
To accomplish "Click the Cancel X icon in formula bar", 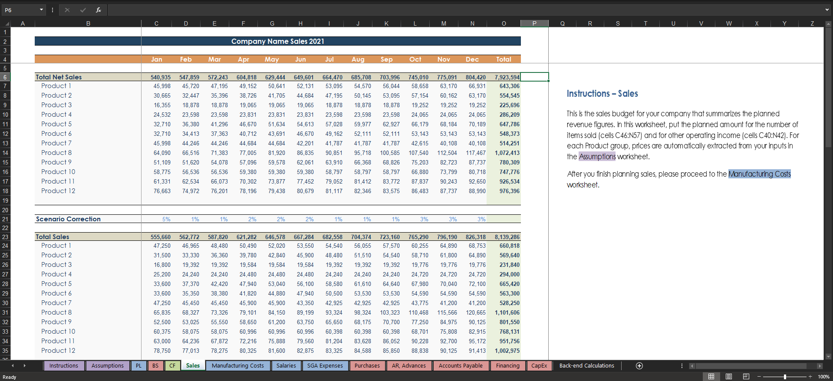I will coord(67,10).
